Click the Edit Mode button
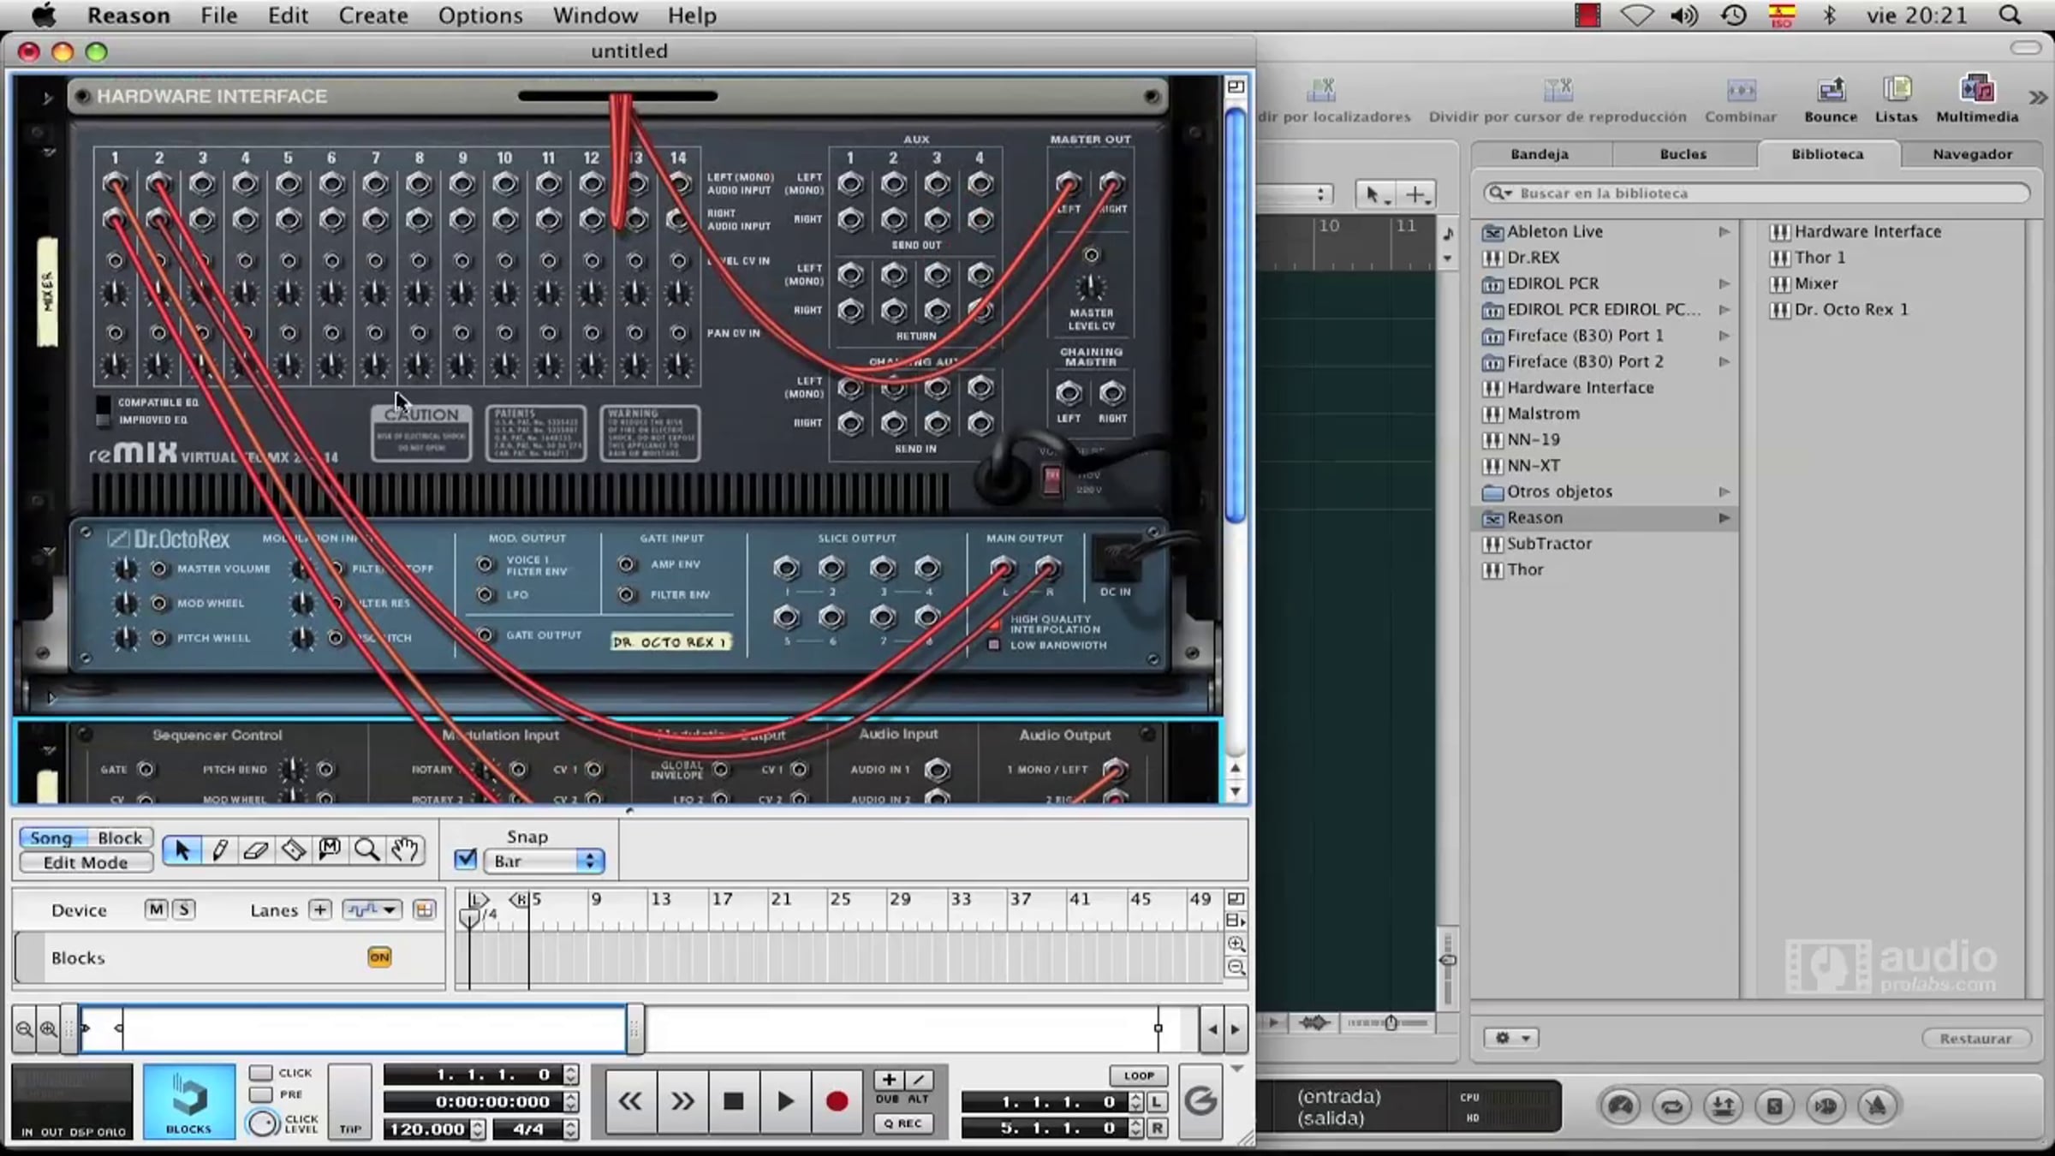The height and width of the screenshot is (1156, 2055). [86, 863]
